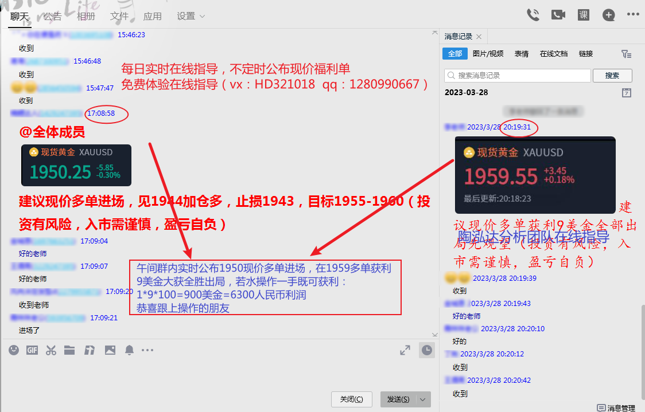Select the 图片/视频 filter
The width and height of the screenshot is (645, 412).
tap(488, 54)
